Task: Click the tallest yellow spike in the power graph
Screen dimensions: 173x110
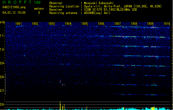Action: click(x=60, y=106)
